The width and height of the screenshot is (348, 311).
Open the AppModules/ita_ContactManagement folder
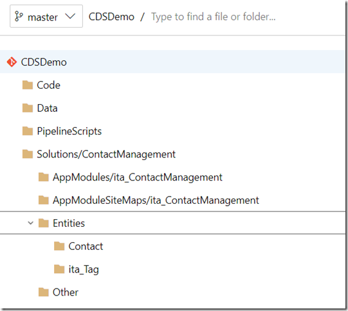point(138,177)
